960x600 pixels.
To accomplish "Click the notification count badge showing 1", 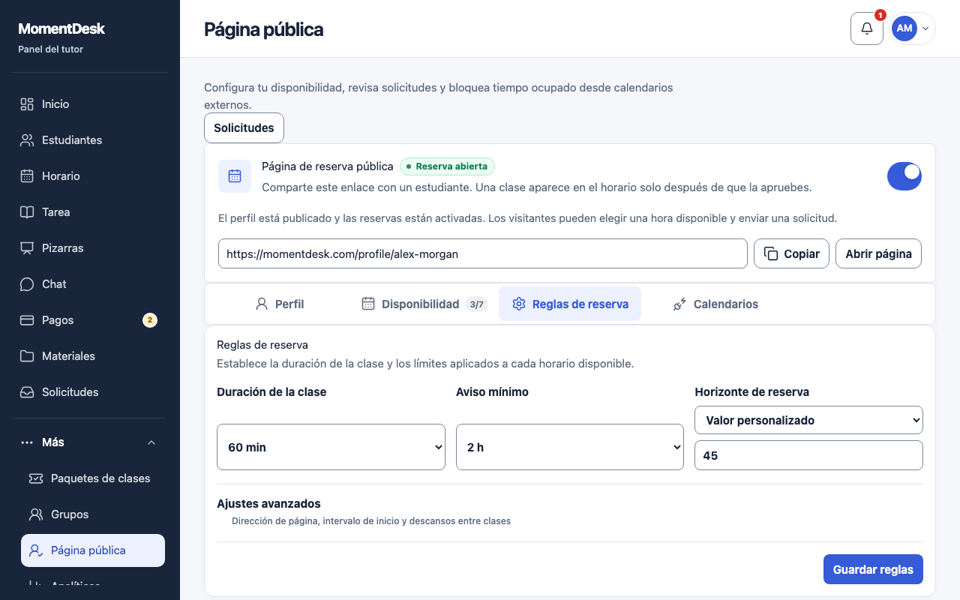I will pyautogui.click(x=880, y=15).
